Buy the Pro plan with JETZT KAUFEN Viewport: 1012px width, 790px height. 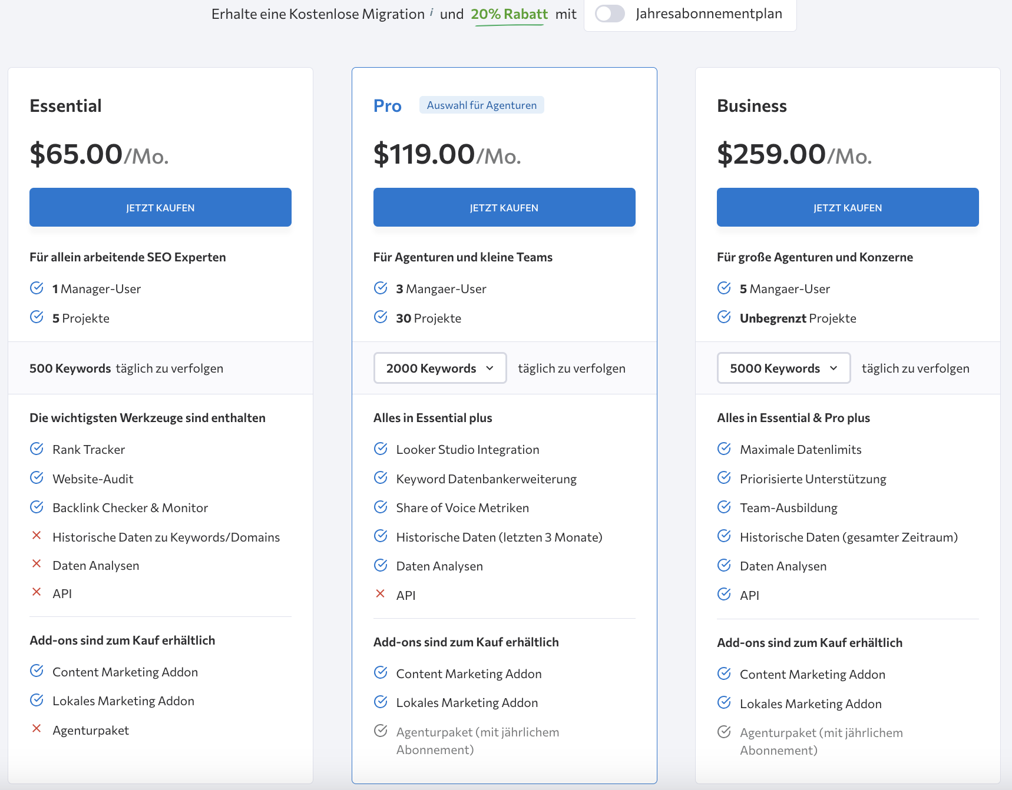tap(504, 207)
